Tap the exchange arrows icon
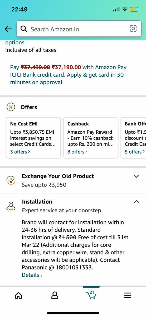 (11, 180)
